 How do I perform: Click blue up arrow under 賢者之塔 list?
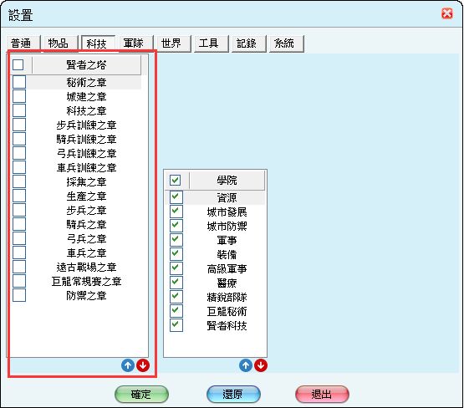(x=128, y=365)
